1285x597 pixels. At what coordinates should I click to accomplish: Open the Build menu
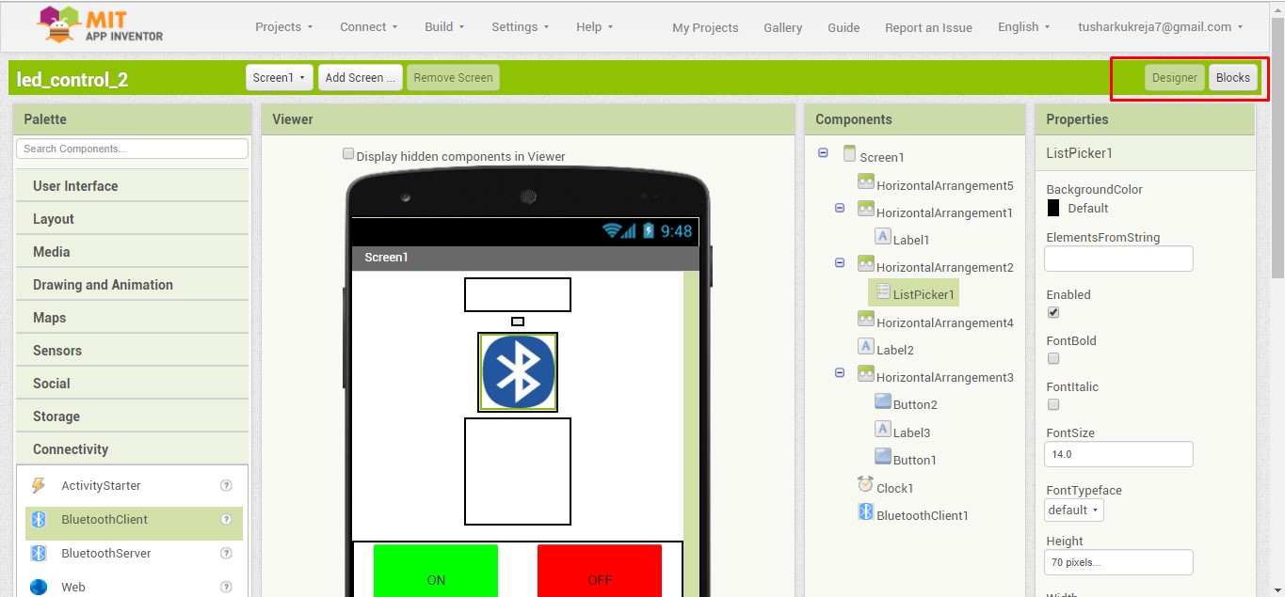(444, 27)
